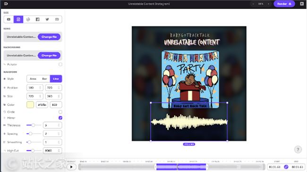Switch waveform style to Area
The image size is (307, 172).
(x=33, y=79)
